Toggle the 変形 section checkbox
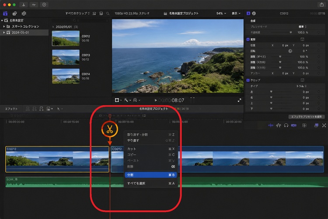The height and width of the screenshot is (219, 328). (x=248, y=39)
